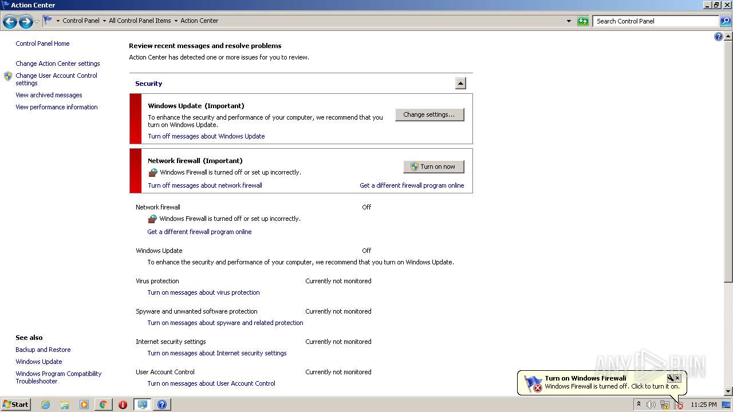Open Windows Media Player from taskbar
The image size is (733, 412).
tap(84, 405)
